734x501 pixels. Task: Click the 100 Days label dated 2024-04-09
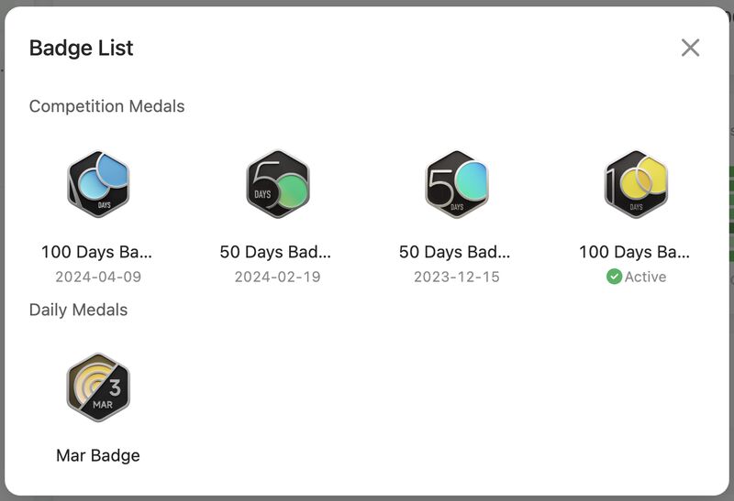[x=97, y=252]
